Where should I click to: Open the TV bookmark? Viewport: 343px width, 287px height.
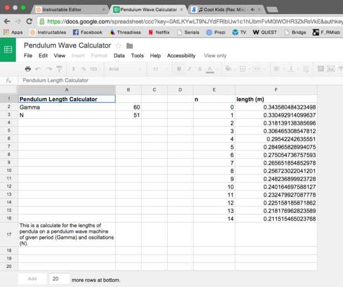click(239, 33)
